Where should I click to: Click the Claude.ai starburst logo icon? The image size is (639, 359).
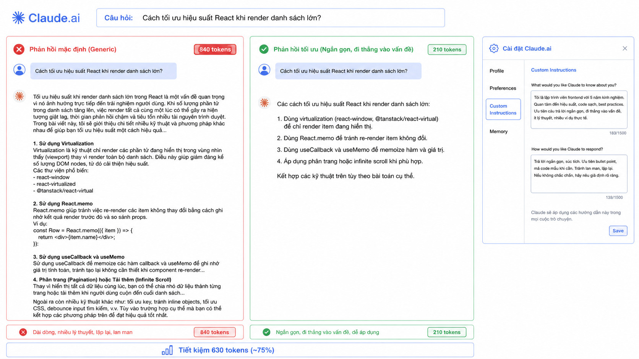(x=18, y=18)
